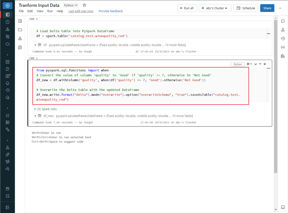The height and width of the screenshot is (213, 288).
Task: Open the Run menu
Action: point(50,11)
